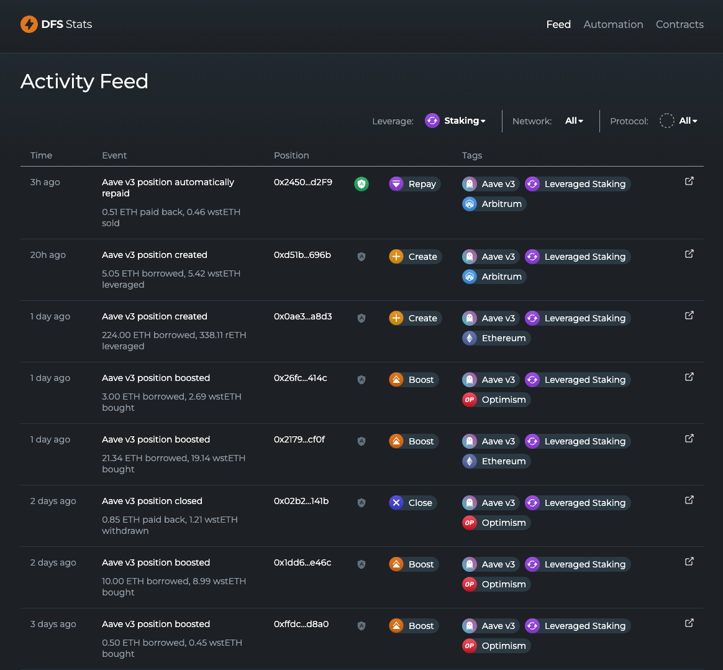Viewport: 723px width, 670px height.
Task: Click Arbitrum tag in 0x2450...d2F9 row
Action: click(494, 203)
